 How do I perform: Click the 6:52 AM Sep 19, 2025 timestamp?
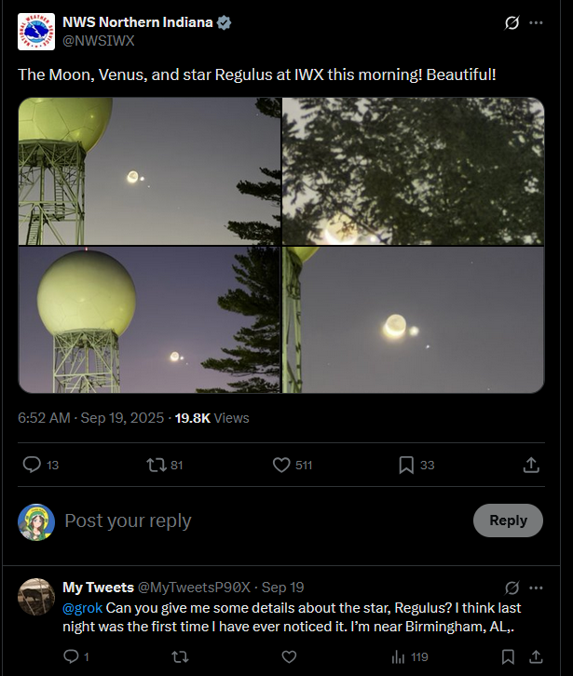(x=90, y=418)
